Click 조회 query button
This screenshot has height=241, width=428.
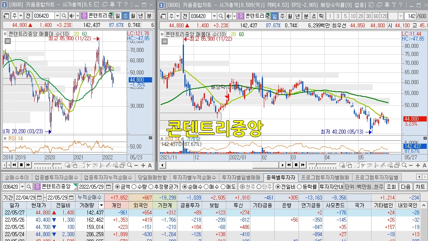tap(391, 187)
